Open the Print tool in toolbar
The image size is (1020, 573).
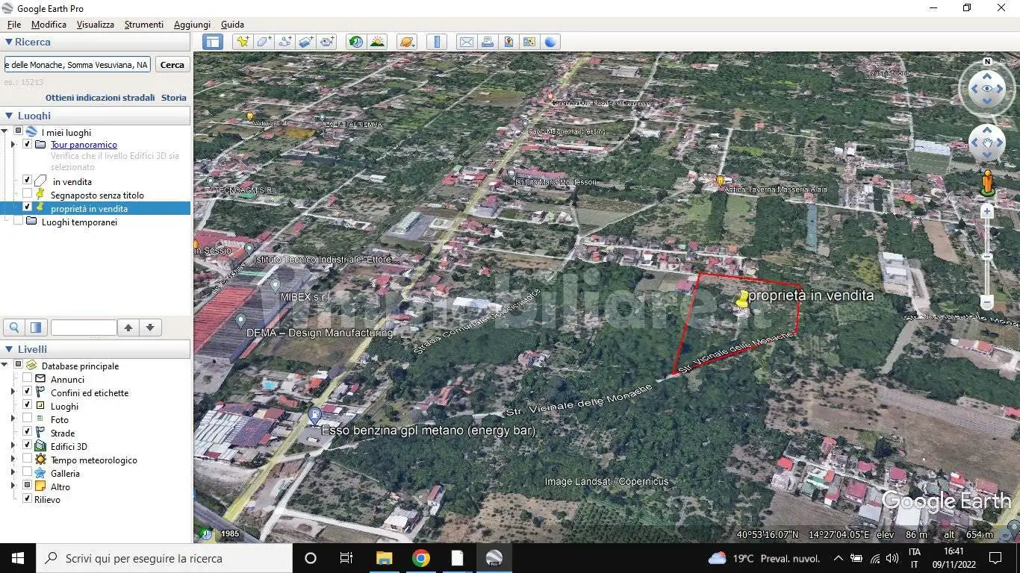coord(487,42)
